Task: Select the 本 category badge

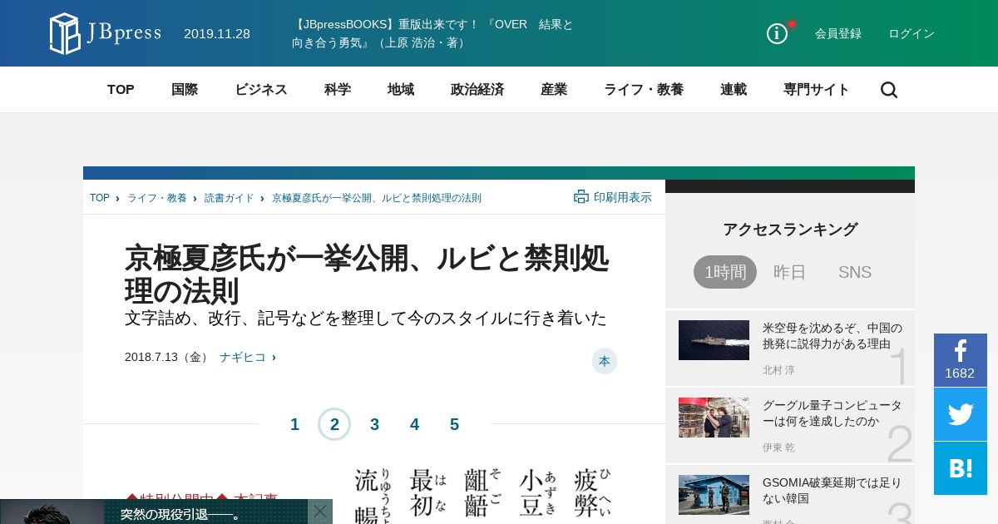Action: coord(605,361)
